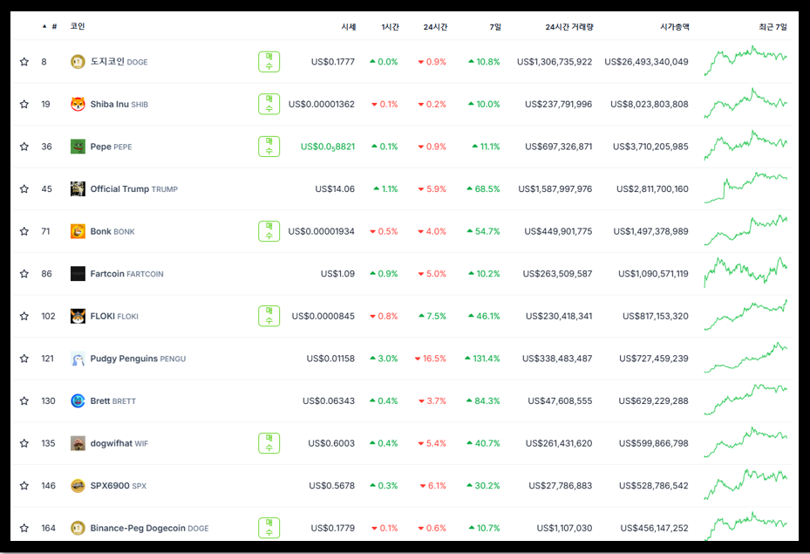Open the 도지코인 DOGE name link
Screen dimensions: 810x554
click(119, 62)
